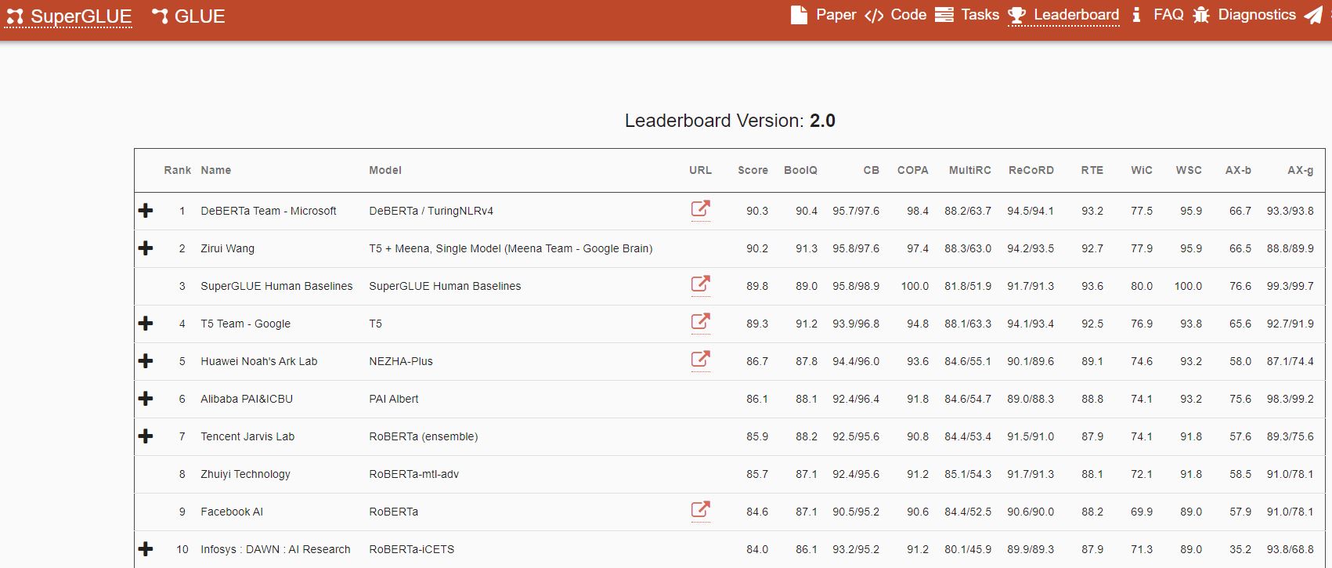Open the RoBERTa Facebook AI URL icon
This screenshot has width=1332, height=568.
point(700,510)
